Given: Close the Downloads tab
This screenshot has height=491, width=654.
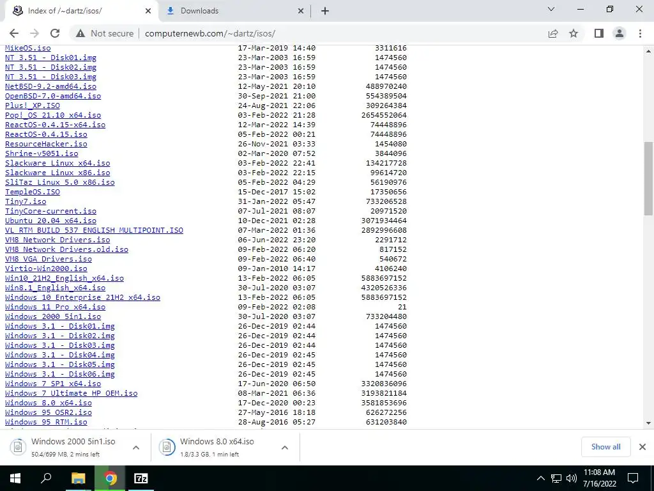Looking at the screenshot, I should [x=301, y=11].
